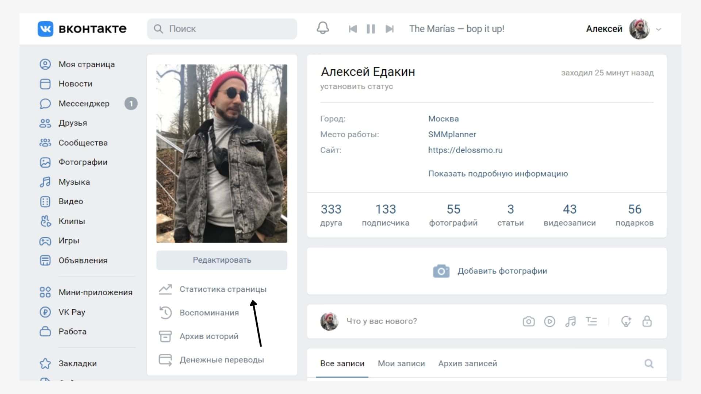Click the Добавить фотографии camera icon

coord(441,271)
